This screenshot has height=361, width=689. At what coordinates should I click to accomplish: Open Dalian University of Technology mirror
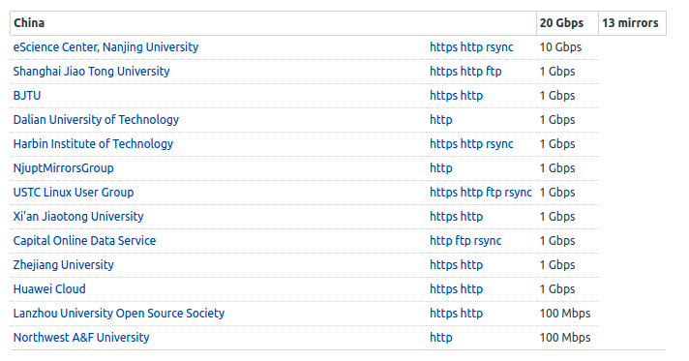click(x=96, y=120)
